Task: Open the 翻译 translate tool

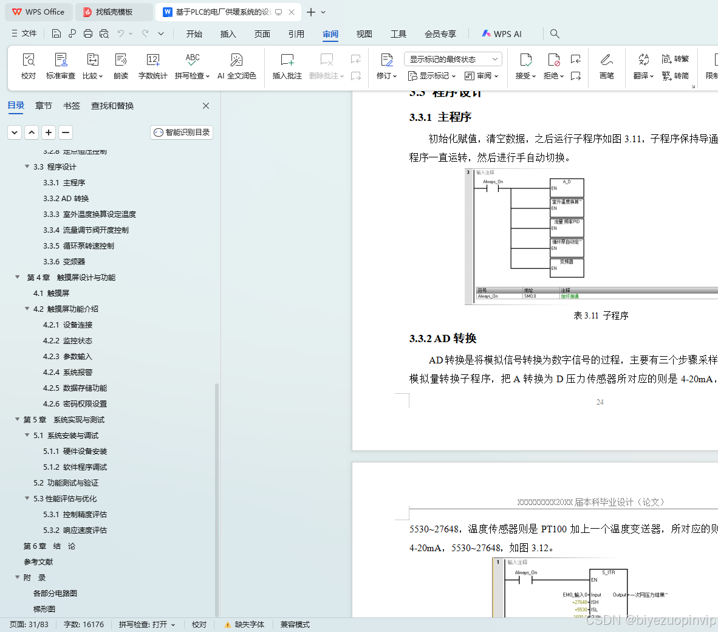Action: click(x=643, y=66)
